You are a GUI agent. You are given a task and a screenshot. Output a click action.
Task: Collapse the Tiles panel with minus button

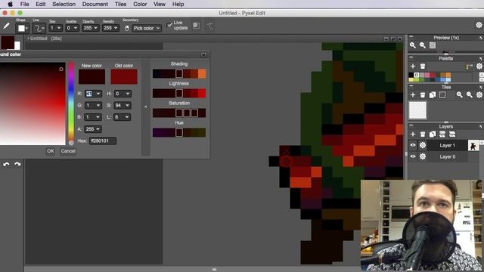411,87
